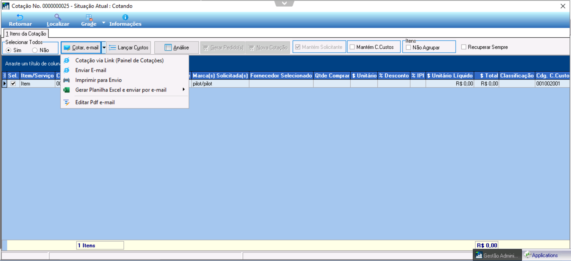Viewport: 571px width, 261px height.
Task: Click the Nova Cotação button
Action: 268,47
